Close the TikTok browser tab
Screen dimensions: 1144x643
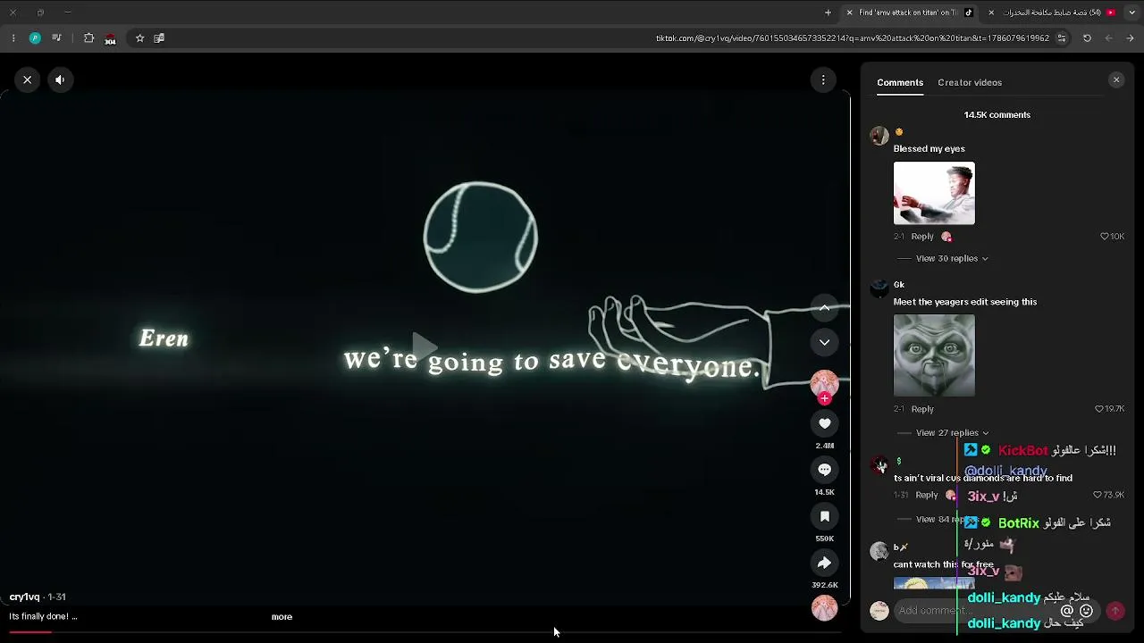click(849, 13)
